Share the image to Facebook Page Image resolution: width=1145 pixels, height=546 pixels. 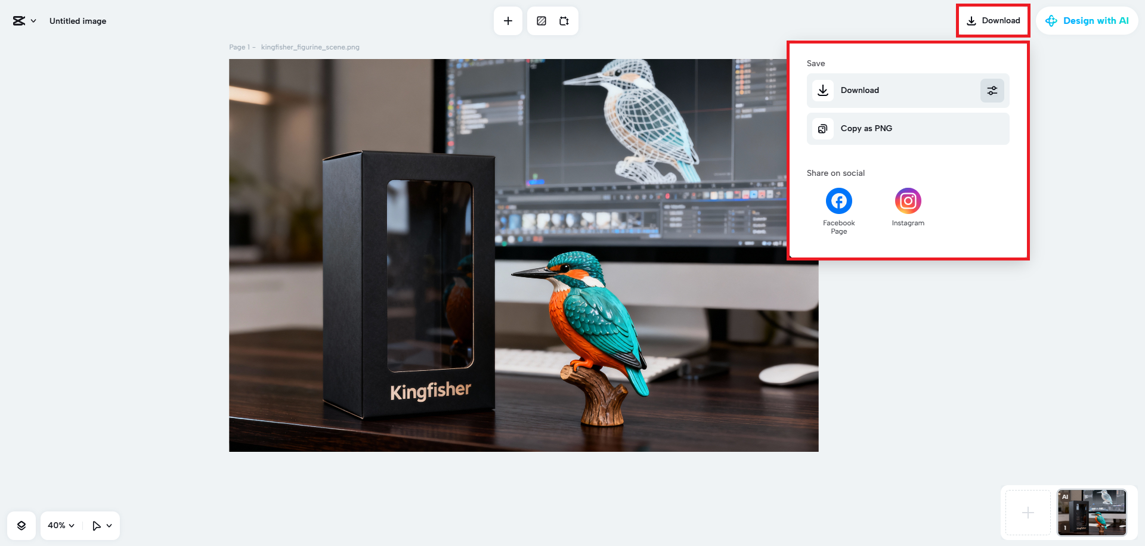tap(838, 201)
